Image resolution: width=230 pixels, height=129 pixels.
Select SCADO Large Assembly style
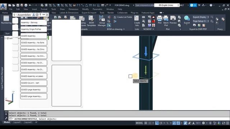[x=33, y=90]
